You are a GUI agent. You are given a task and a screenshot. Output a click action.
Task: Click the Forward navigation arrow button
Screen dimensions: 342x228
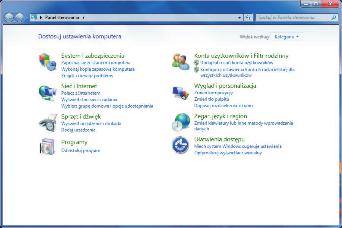19,17
